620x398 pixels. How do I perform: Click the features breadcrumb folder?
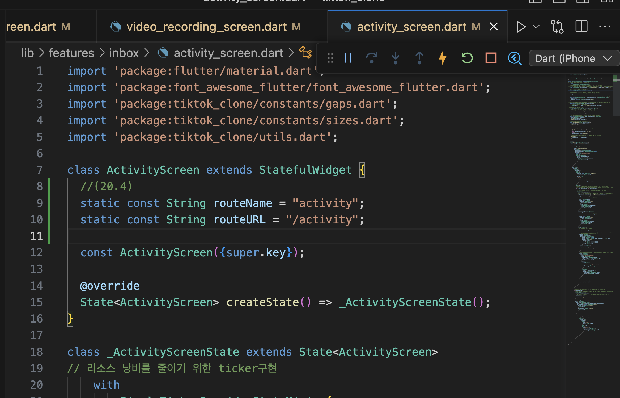point(71,53)
